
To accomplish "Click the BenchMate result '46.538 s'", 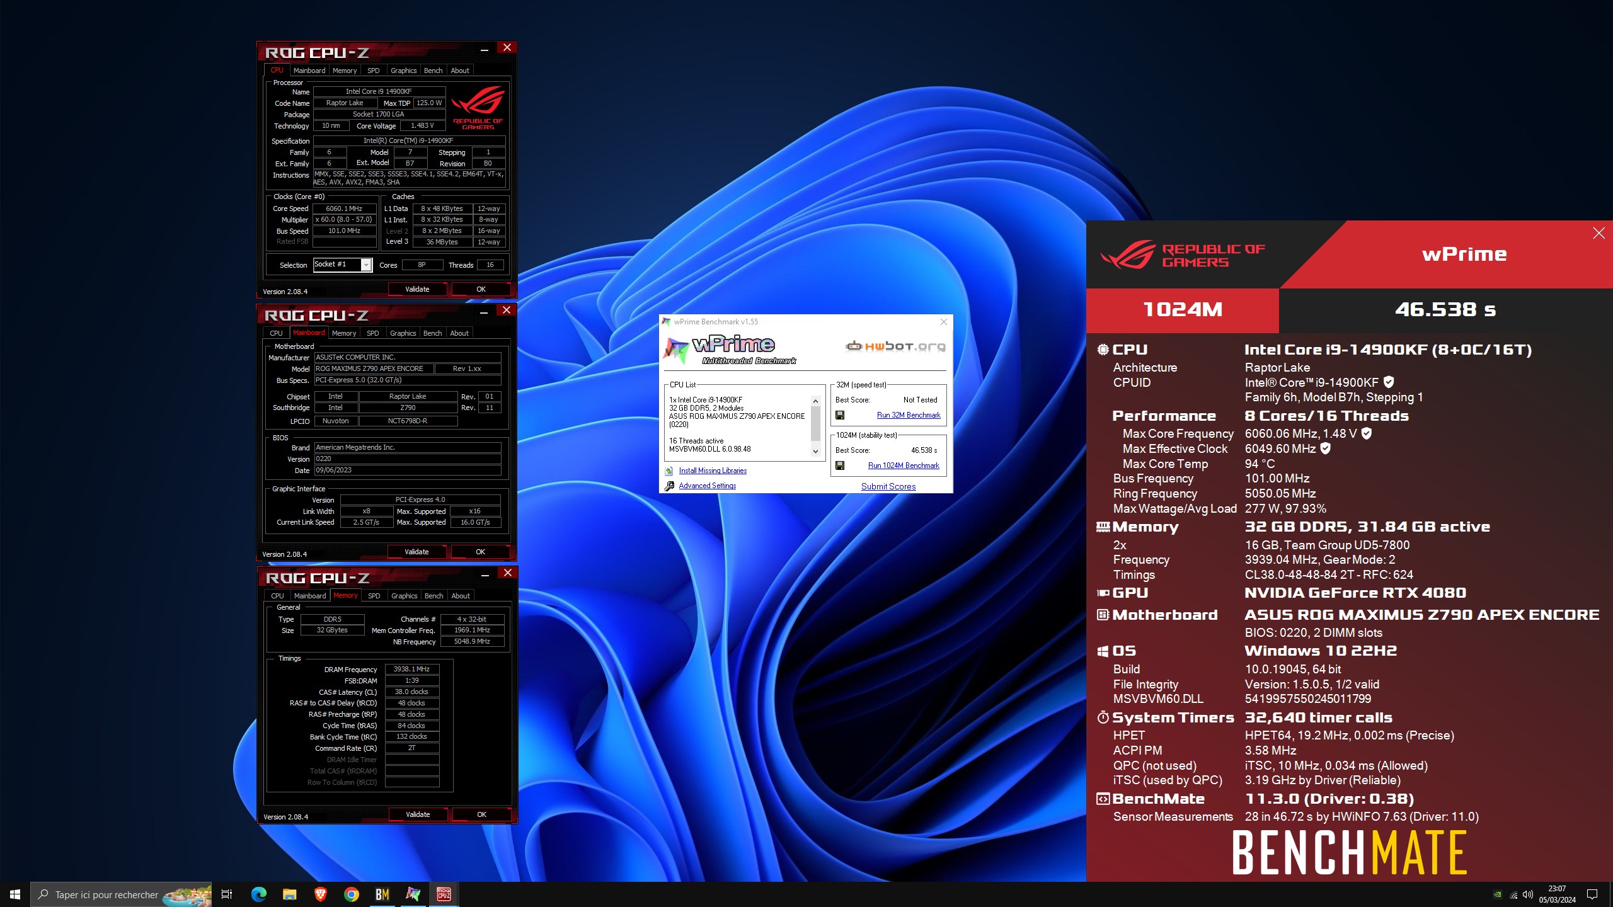I will [1445, 309].
